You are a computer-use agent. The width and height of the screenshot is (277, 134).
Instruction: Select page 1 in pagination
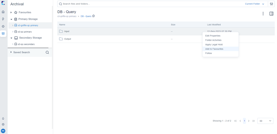click(245, 121)
